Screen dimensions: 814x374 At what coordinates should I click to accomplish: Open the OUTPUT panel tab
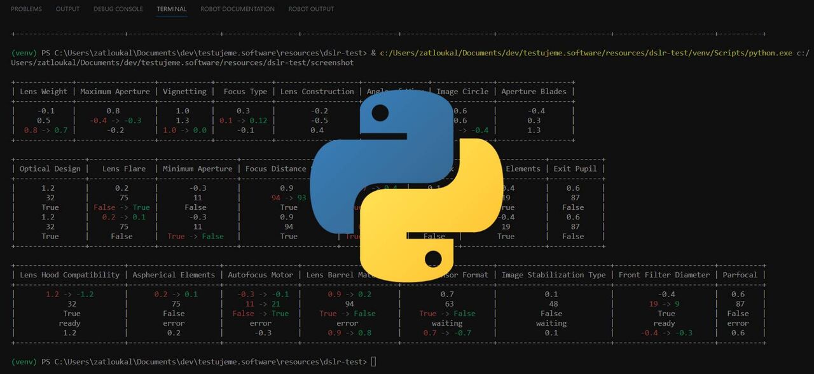[67, 9]
